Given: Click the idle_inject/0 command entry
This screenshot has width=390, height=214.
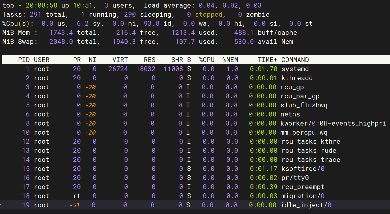Looking at the screenshot, I should (306, 205).
